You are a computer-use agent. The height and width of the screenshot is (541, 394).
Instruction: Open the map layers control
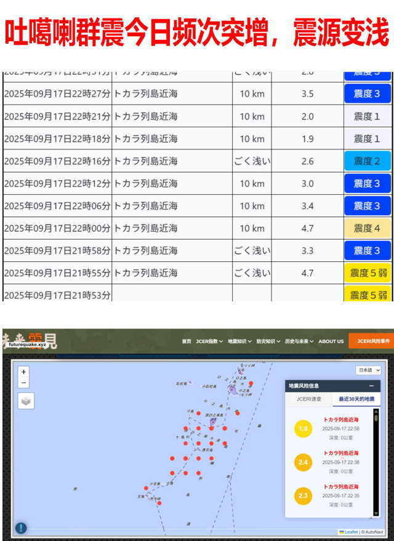pos(26,401)
